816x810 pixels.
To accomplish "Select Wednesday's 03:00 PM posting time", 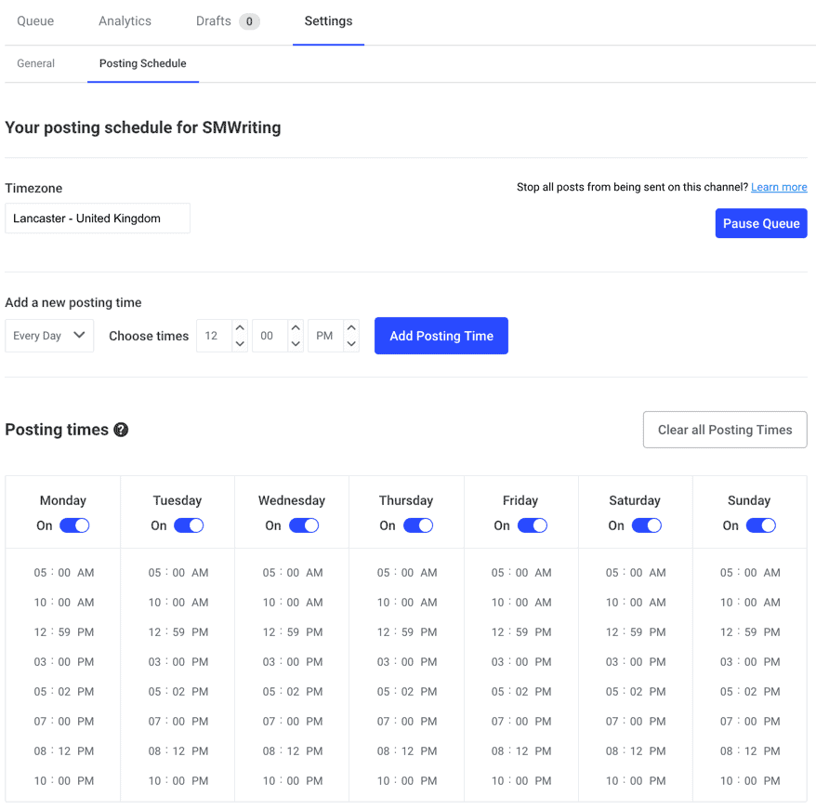I will click(x=293, y=661).
